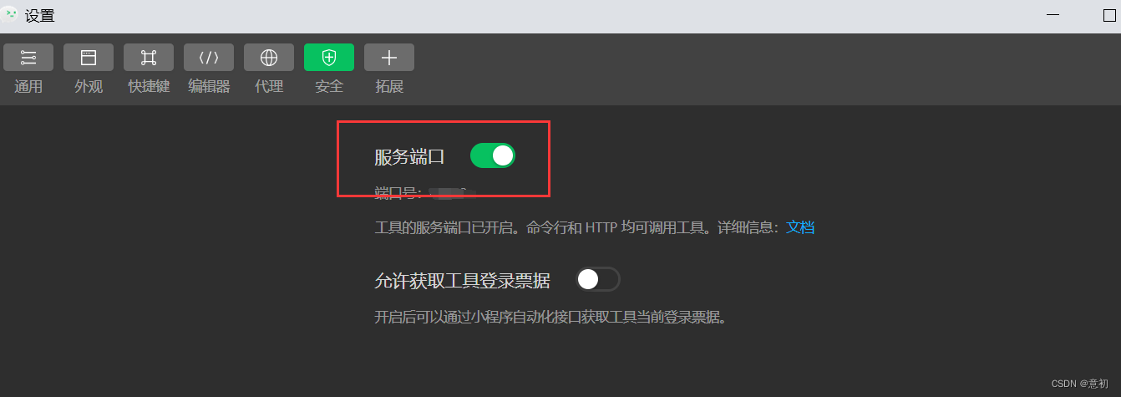Select the 通用 text label tab
1121x397 pixels.
click(28, 86)
